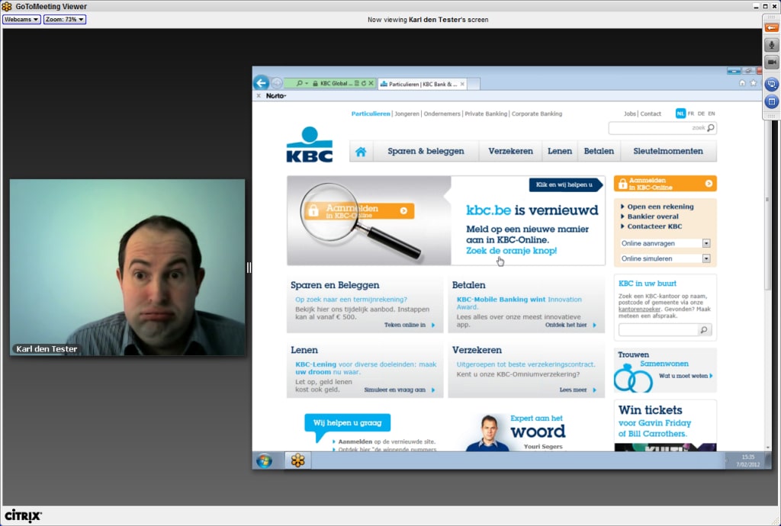Screen dimensions: 781x526
Task: Click the blue screen-sharing monitor icon
Action: tap(771, 84)
